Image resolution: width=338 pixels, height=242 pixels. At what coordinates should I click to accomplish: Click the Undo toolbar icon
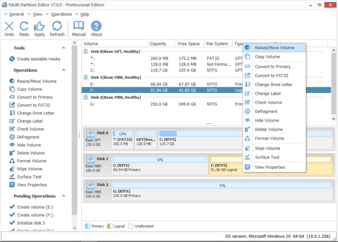tap(9, 26)
